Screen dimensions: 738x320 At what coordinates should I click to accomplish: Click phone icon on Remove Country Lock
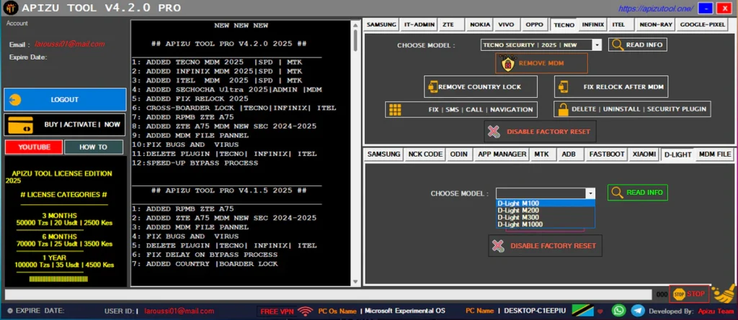432,87
